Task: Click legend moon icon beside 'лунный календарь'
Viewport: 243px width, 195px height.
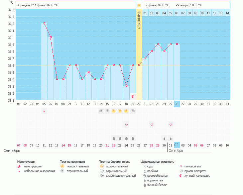Action: 181,176
